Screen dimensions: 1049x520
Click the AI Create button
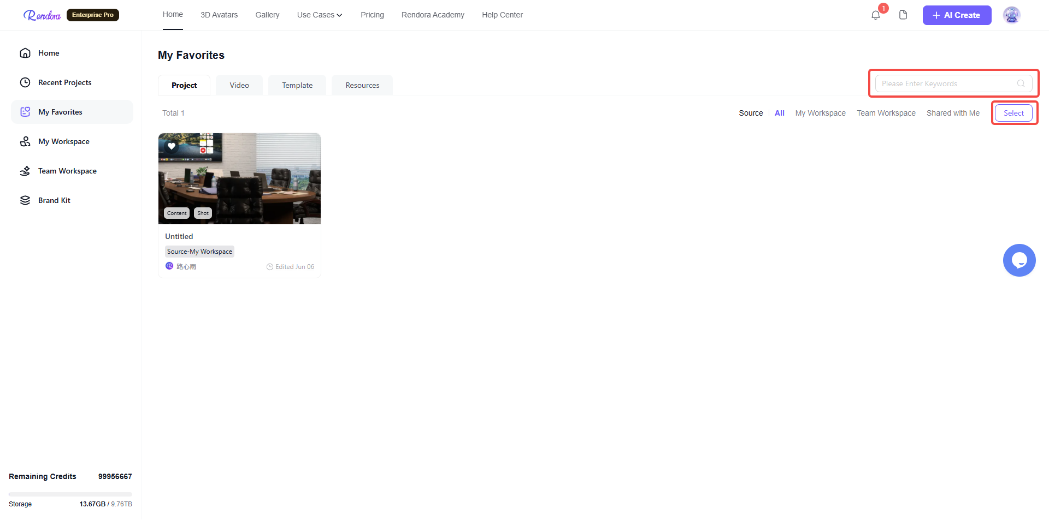coord(957,15)
